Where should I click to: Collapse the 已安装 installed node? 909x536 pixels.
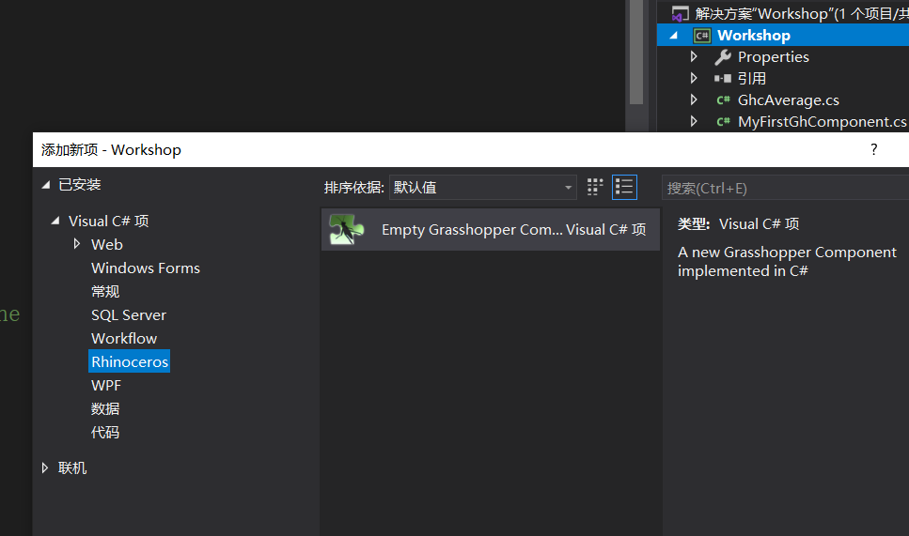point(46,185)
